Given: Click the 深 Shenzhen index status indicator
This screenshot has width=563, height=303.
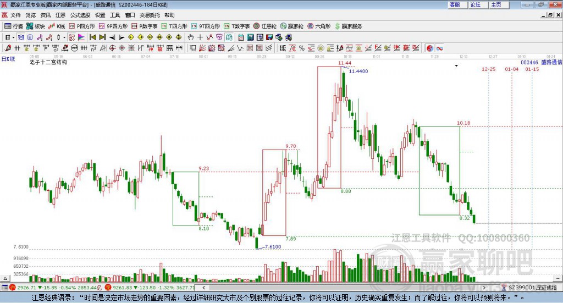Looking at the screenshot, I should [x=108, y=288].
